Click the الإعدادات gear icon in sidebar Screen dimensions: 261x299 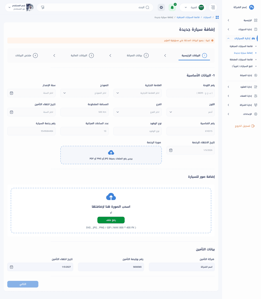coord(256,114)
